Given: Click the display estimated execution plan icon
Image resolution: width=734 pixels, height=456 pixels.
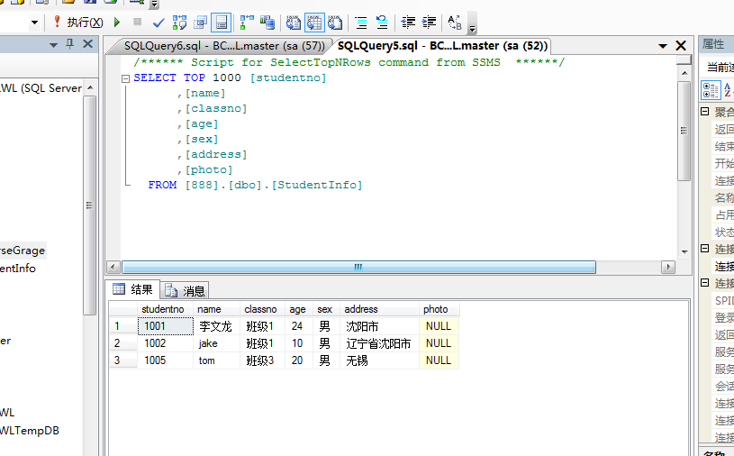Looking at the screenshot, I should pos(180,22).
